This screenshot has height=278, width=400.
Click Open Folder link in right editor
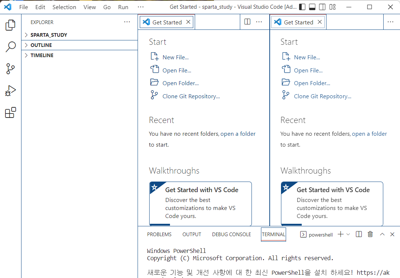tap(312, 83)
